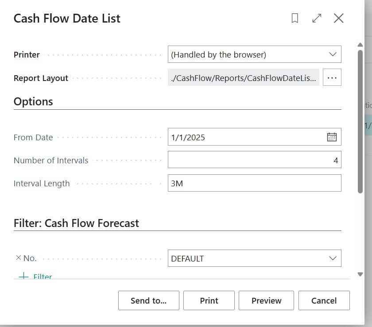Image resolution: width=372 pixels, height=327 pixels.
Task: Expand the dialog to full screen
Action: click(317, 18)
